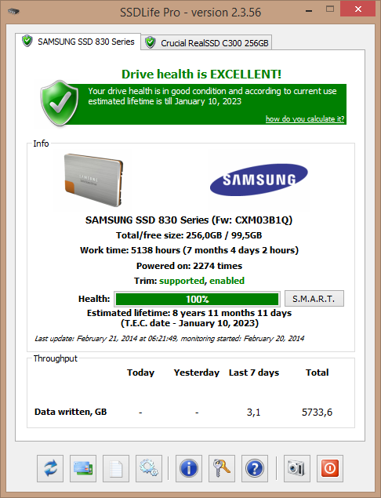This screenshot has height=498, width=381.
Task: Click the 'Work time: 5138 hours' line
Action: pos(189,250)
